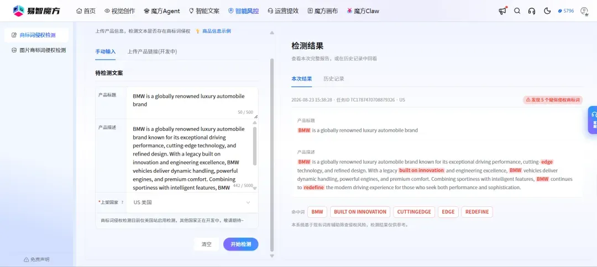Click the 清空 button
The height and width of the screenshot is (267, 597).
[x=206, y=244]
